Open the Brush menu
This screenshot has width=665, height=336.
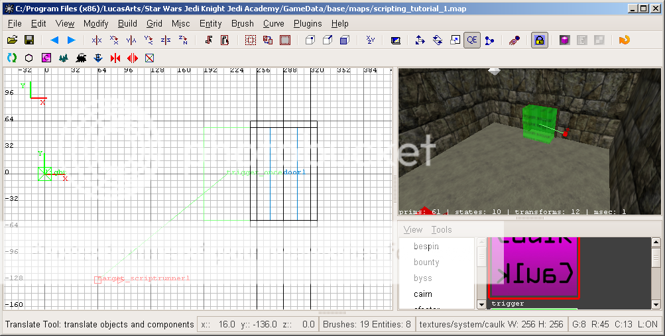pyautogui.click(x=243, y=23)
